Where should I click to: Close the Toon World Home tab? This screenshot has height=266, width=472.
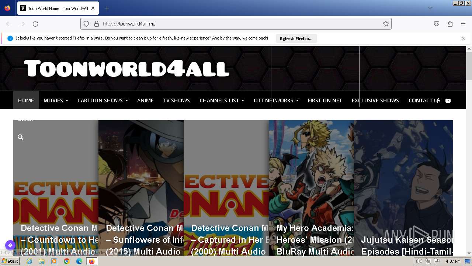click(93, 8)
